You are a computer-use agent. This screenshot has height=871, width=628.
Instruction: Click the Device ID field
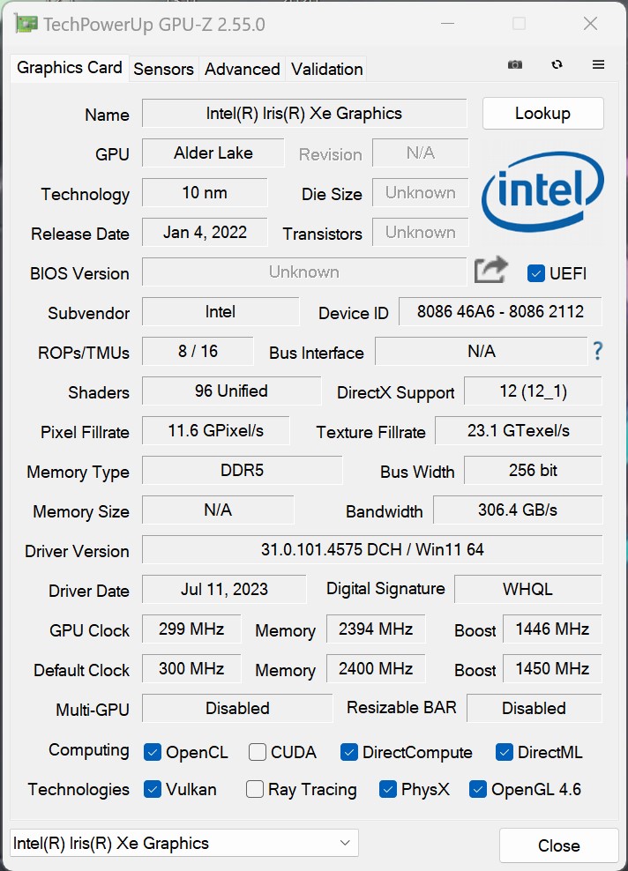(500, 311)
